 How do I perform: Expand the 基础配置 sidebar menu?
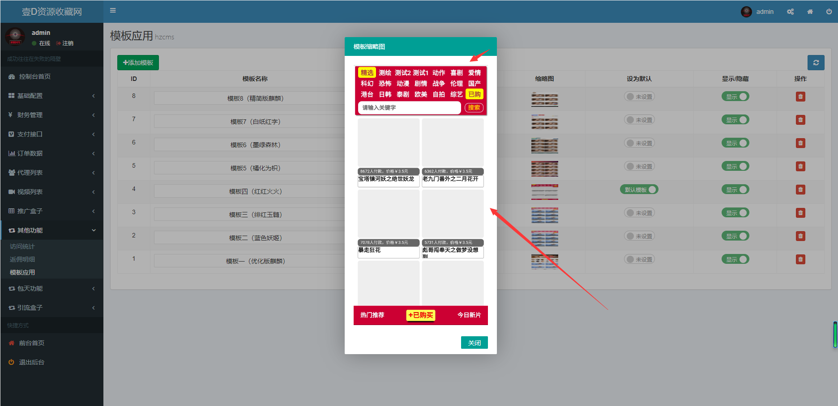tap(51, 96)
